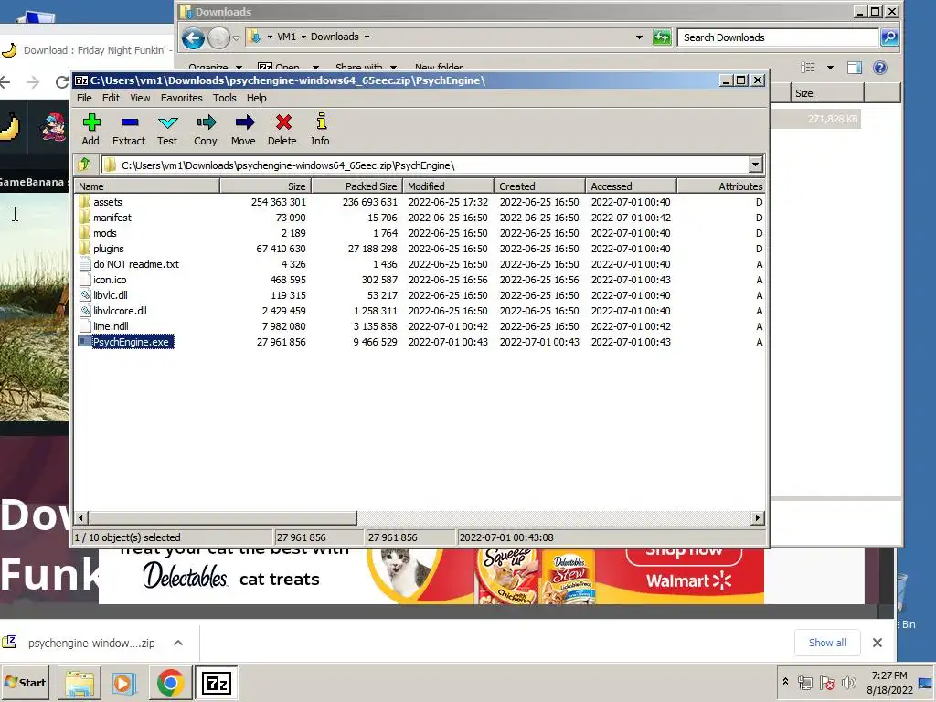Viewport: 936px width, 702px height.
Task: Click the Extract toolbar icon
Action: coord(129,130)
